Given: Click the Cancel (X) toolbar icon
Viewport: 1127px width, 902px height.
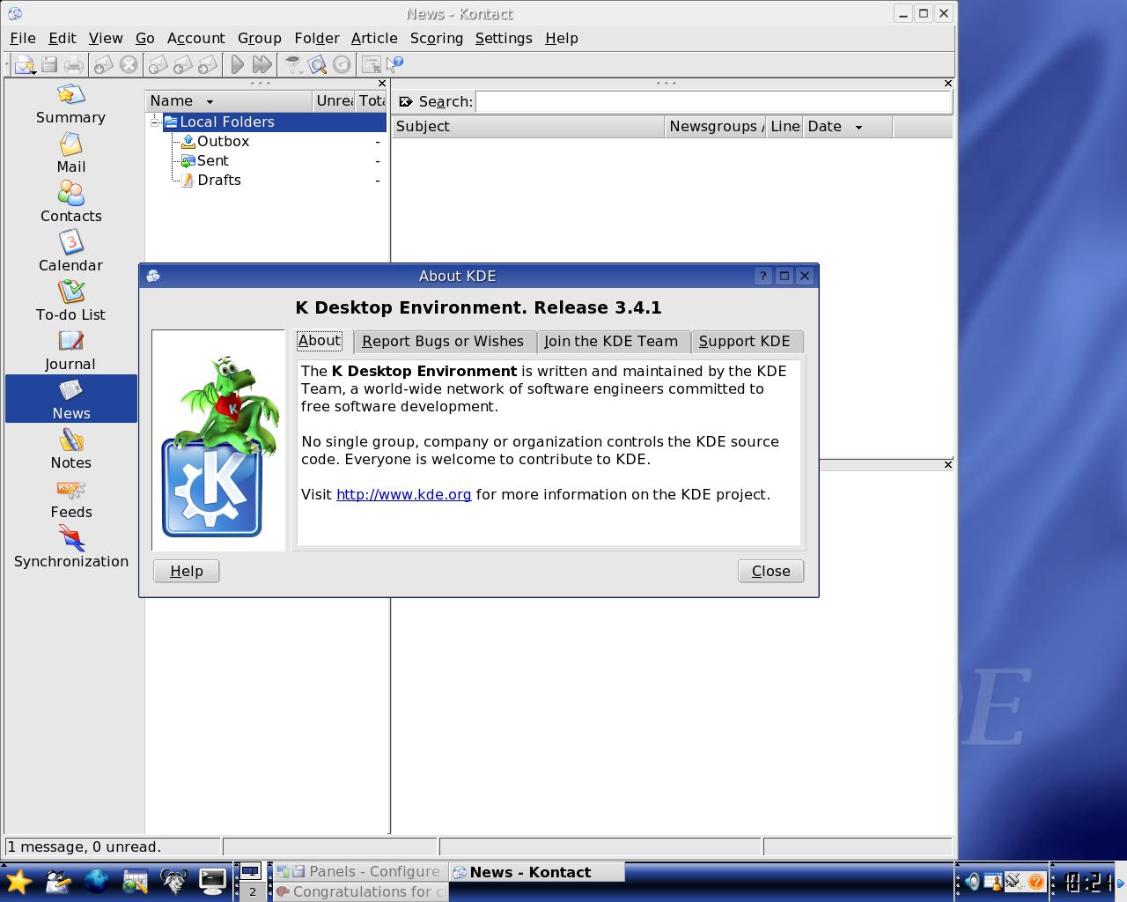Looking at the screenshot, I should 129,64.
